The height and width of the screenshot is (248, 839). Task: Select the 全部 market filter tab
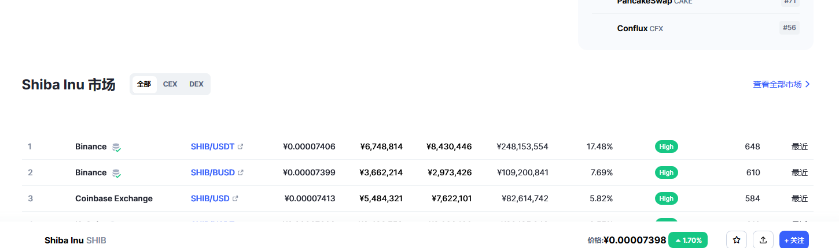pyautogui.click(x=144, y=84)
